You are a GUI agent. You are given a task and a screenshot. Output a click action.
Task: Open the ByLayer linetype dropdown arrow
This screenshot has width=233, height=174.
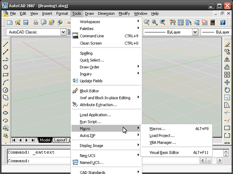coord(195,32)
